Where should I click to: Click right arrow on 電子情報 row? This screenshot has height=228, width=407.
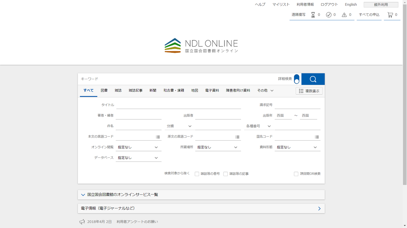319,208
